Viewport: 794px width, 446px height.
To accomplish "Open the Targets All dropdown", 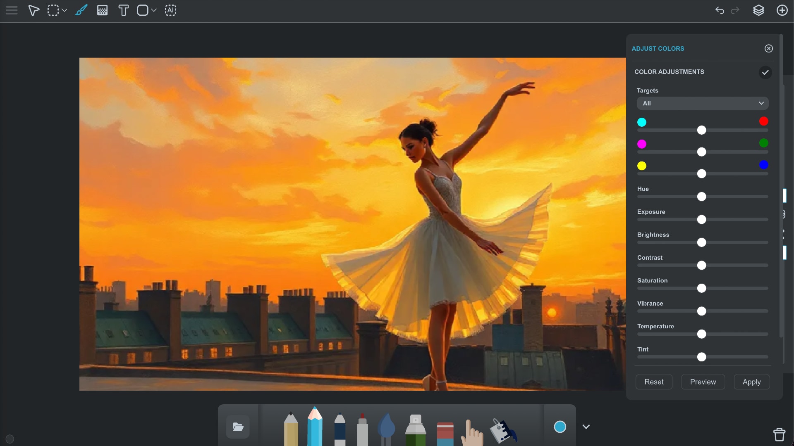I will pos(703,103).
